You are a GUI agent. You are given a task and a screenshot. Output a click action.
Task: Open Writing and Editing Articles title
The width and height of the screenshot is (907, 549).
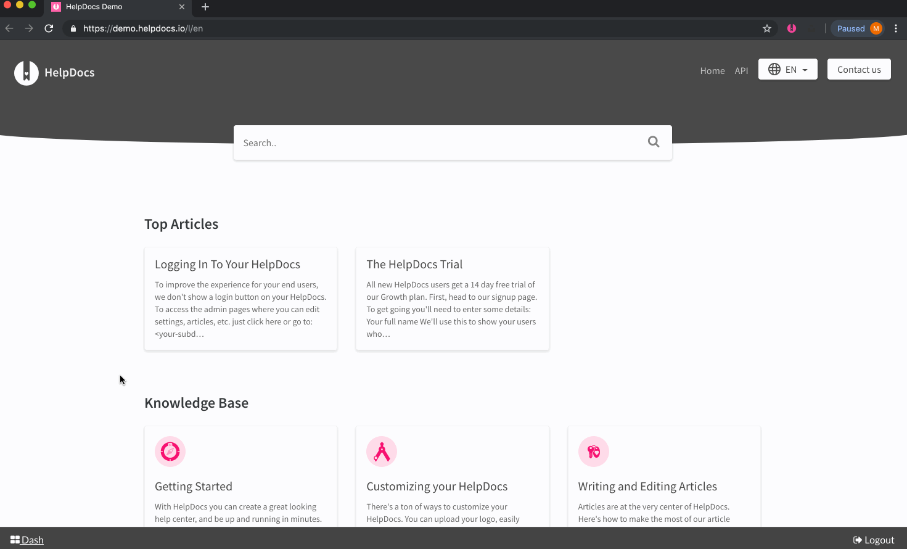click(647, 486)
